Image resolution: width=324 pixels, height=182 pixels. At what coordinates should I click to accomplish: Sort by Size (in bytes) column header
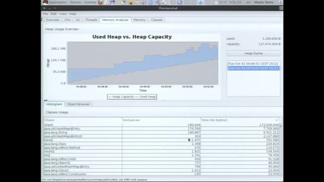pos(239,120)
